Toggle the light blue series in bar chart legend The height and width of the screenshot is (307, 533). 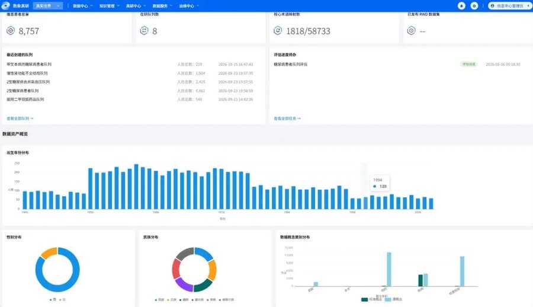coord(393,299)
